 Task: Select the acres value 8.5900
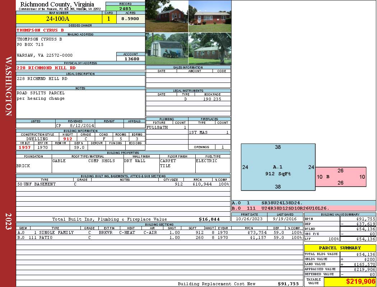[131, 19]
